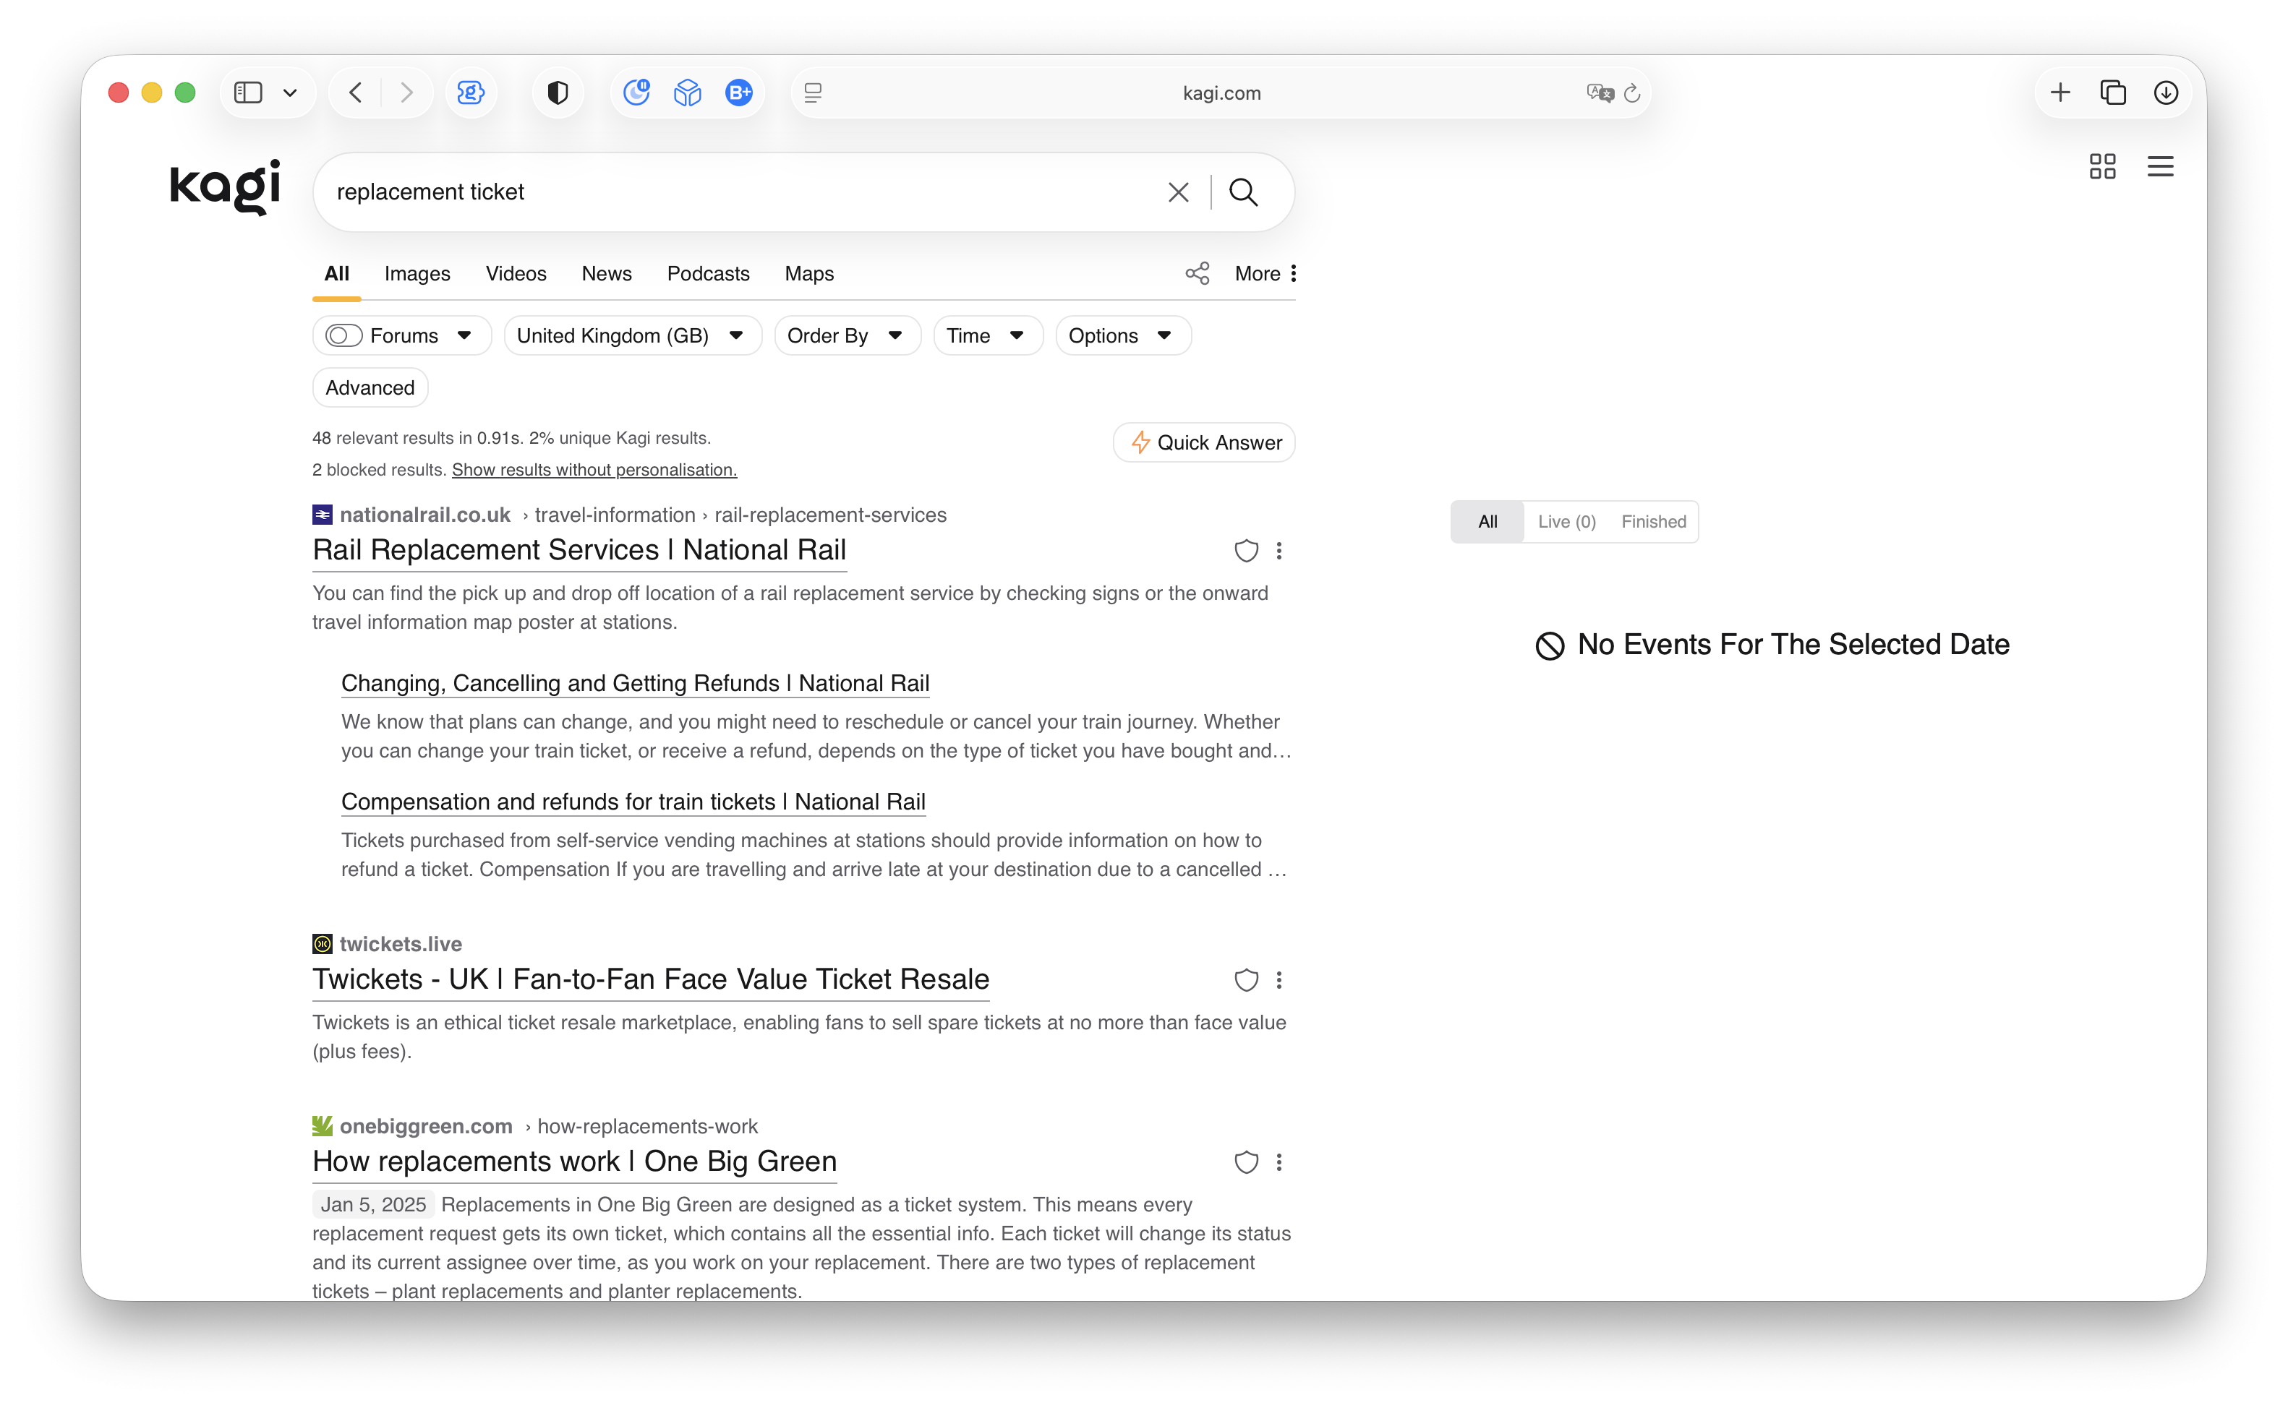This screenshot has width=2288, height=1408.
Task: Open the United Kingdom (GB) region dropdown
Action: [x=633, y=335]
